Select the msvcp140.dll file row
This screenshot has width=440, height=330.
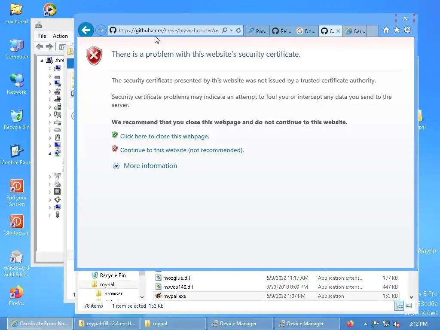click(x=276, y=287)
